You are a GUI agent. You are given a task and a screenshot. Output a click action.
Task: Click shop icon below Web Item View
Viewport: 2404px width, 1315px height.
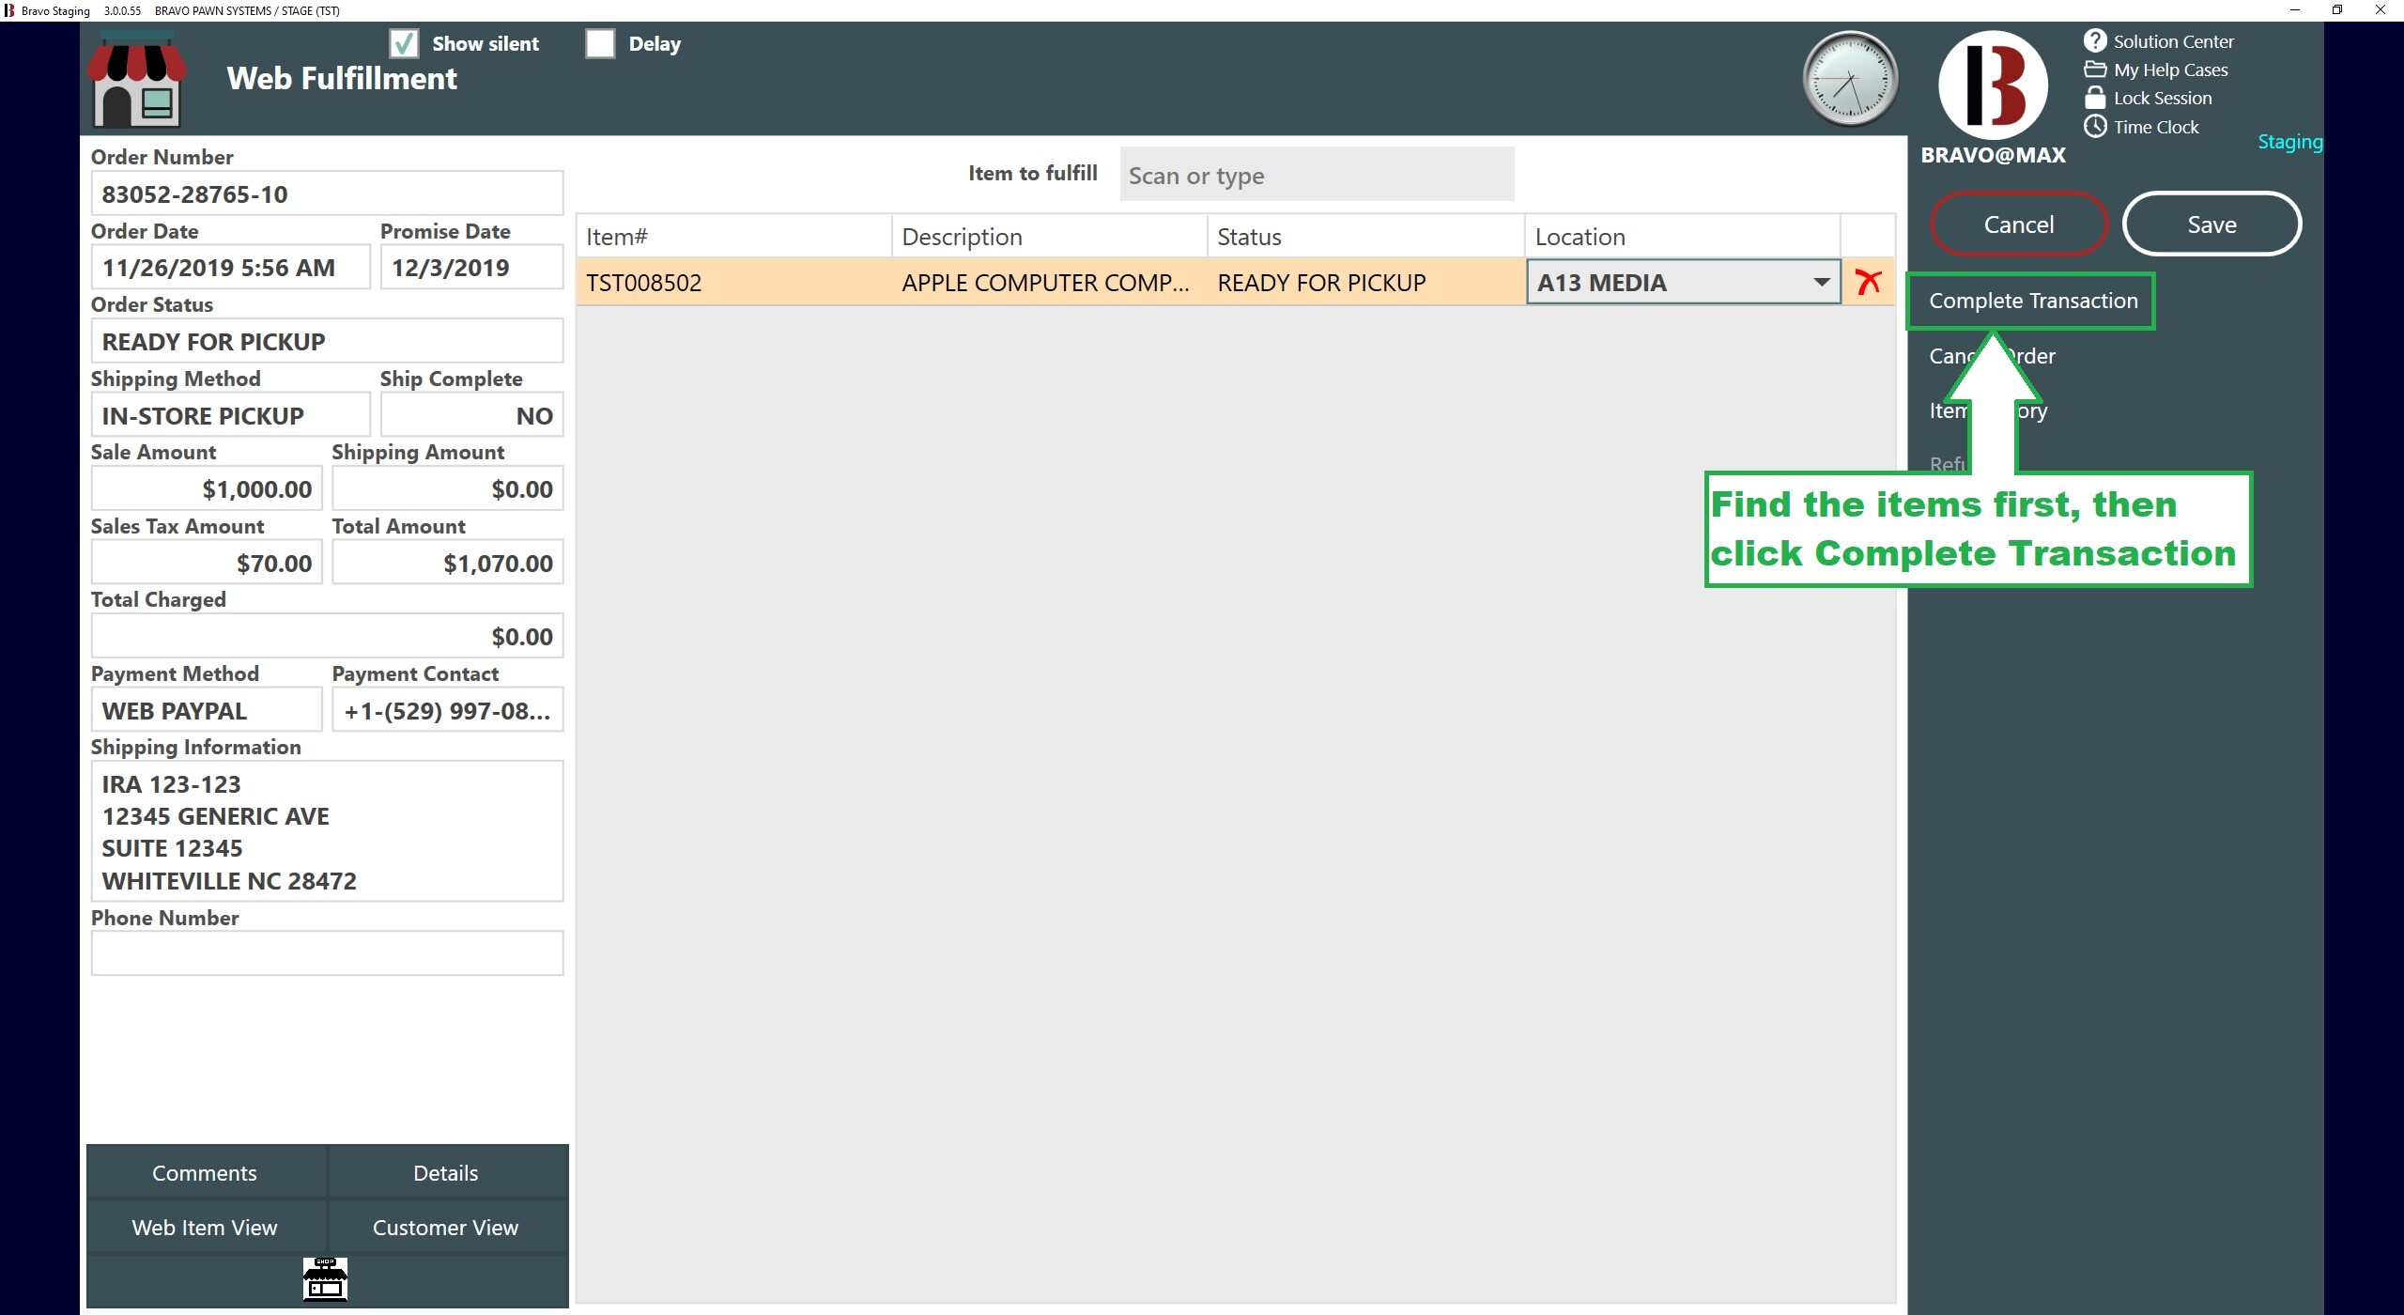click(325, 1279)
